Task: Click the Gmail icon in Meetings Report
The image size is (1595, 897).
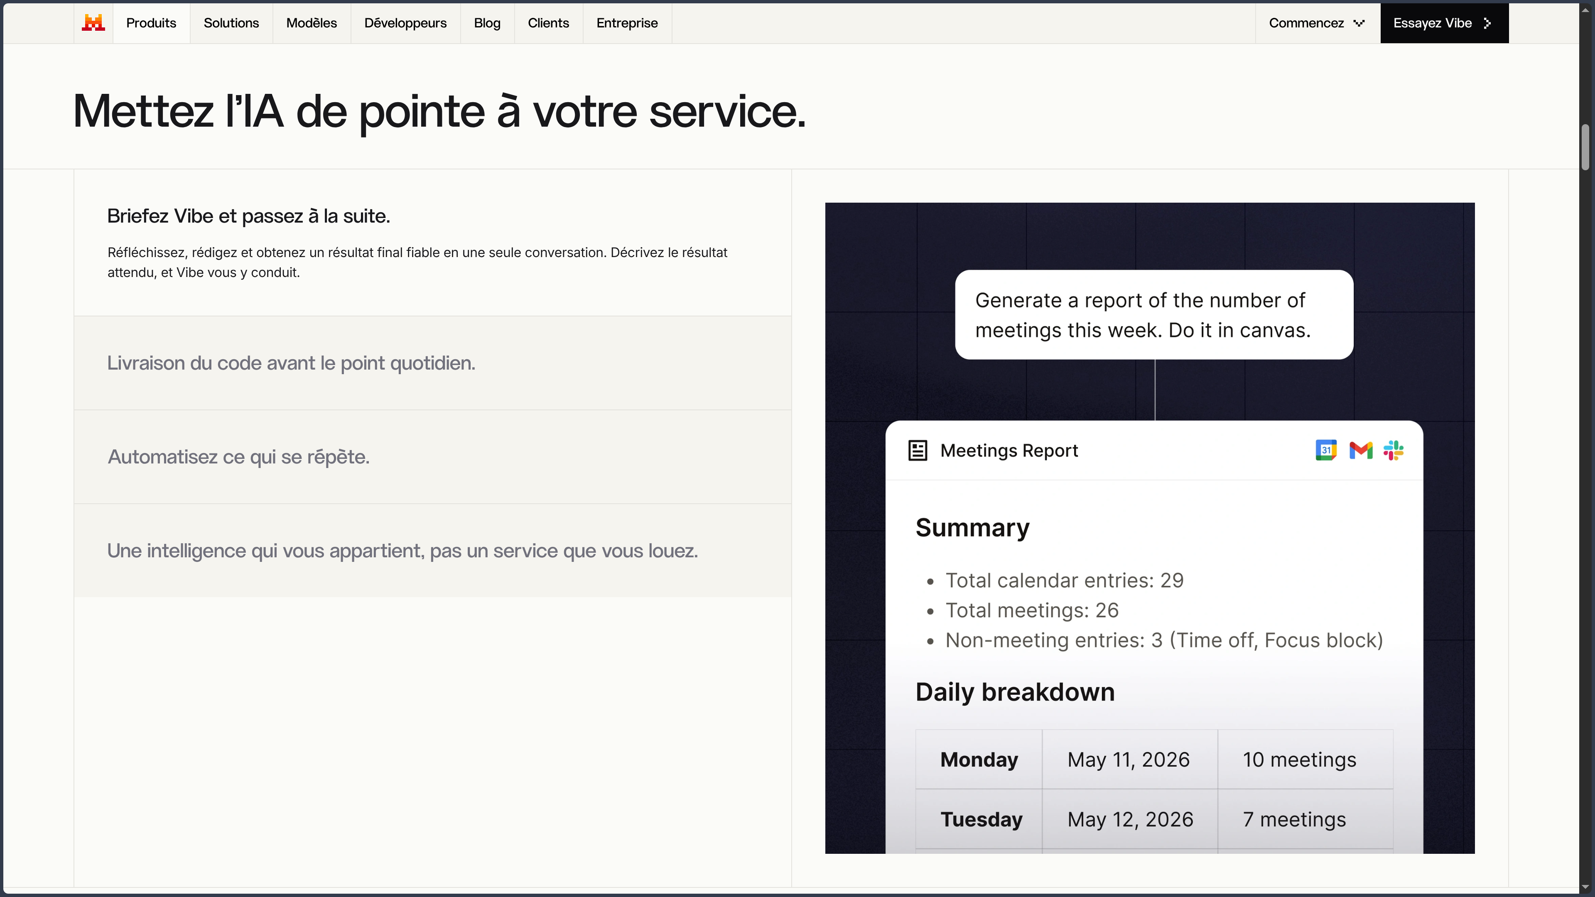Action: pyautogui.click(x=1360, y=451)
